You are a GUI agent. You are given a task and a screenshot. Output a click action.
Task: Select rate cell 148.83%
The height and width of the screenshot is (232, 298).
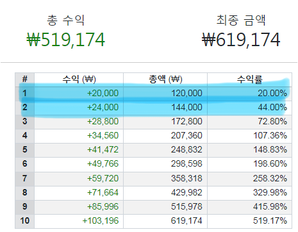tap(249, 150)
